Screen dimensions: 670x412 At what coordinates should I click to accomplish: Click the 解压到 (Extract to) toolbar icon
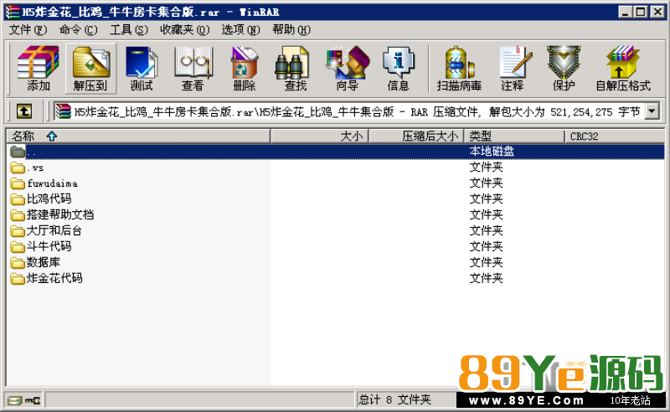[91, 64]
